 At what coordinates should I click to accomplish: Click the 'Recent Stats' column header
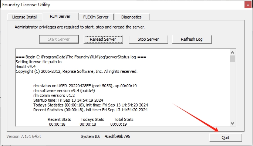pyautogui.click(x=59, y=119)
